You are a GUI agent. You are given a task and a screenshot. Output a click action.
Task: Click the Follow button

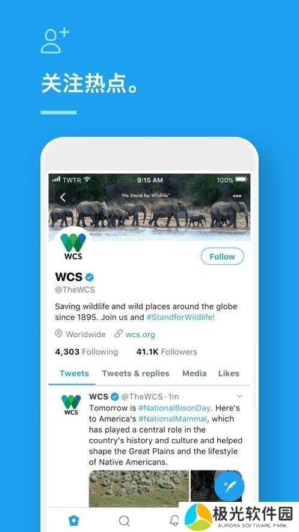pos(222,257)
